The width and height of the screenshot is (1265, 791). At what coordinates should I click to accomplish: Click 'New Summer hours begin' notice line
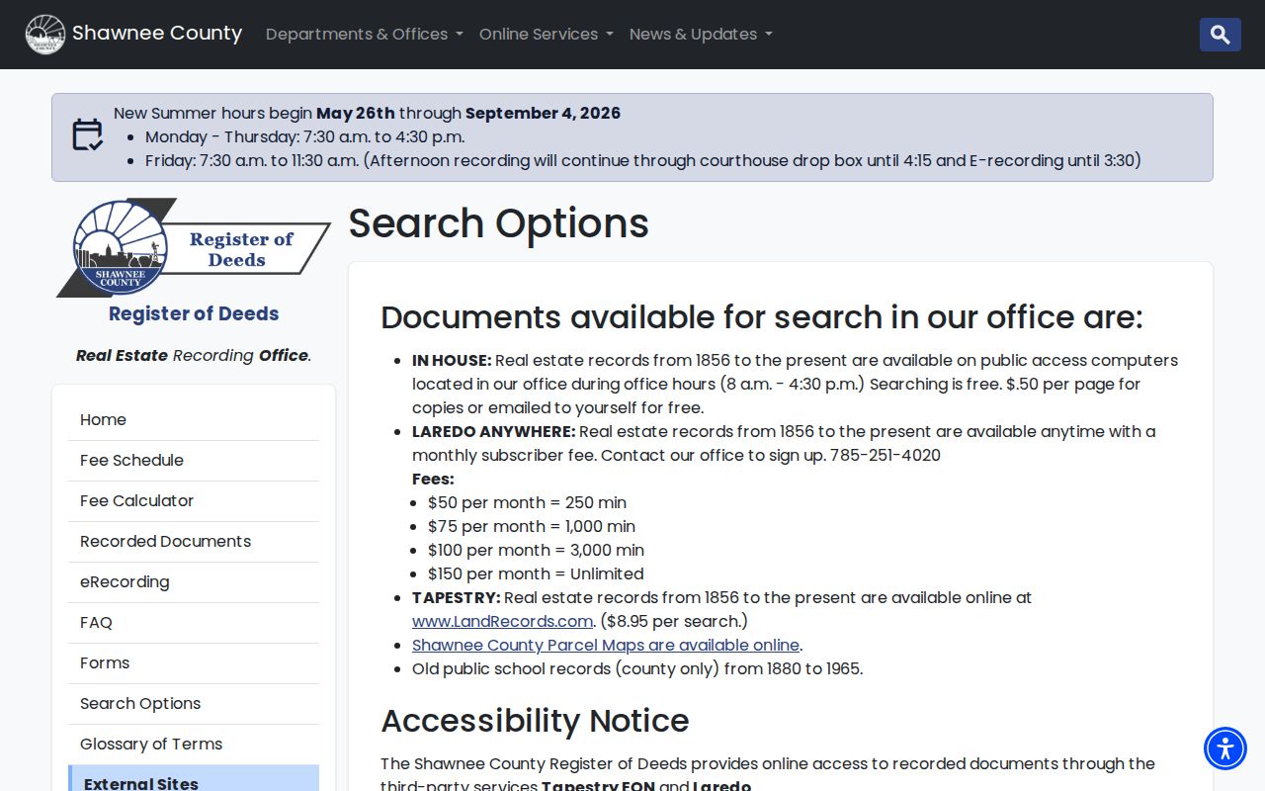[x=367, y=113]
